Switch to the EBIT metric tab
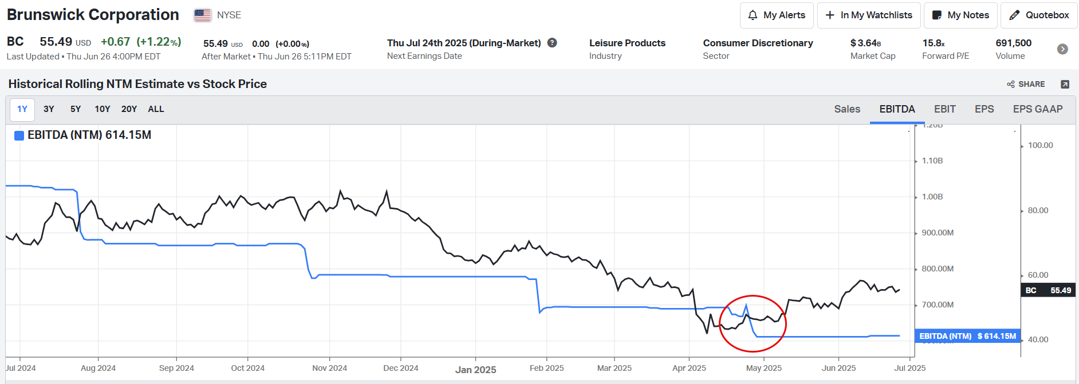 click(945, 109)
